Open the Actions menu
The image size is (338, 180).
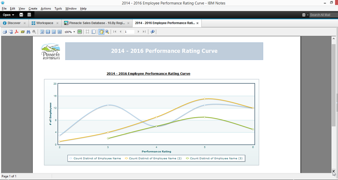coord(46,9)
